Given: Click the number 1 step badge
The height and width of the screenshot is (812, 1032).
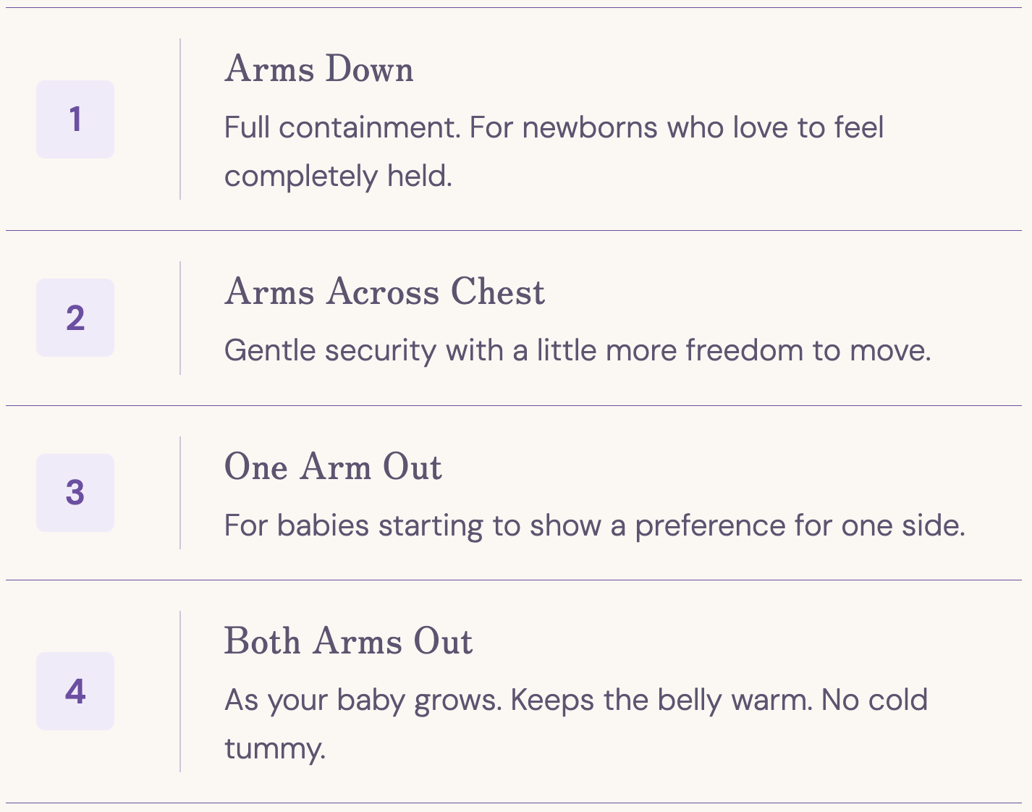Looking at the screenshot, I should [x=75, y=119].
